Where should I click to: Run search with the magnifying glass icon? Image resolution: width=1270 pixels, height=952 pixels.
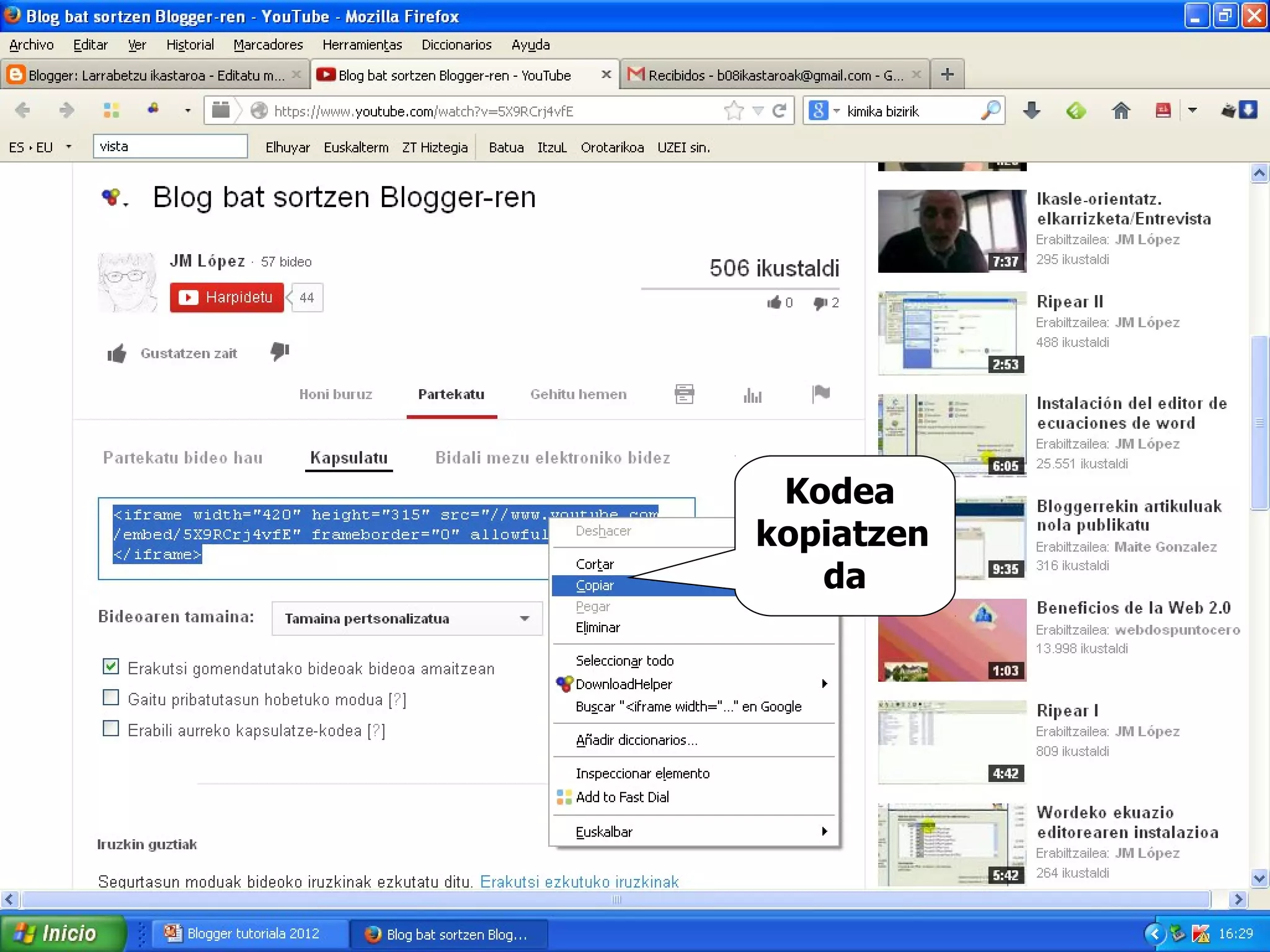click(990, 111)
